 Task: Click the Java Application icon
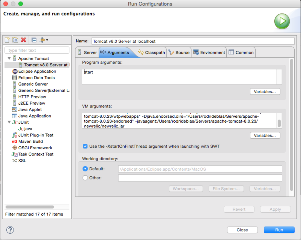[15, 116]
